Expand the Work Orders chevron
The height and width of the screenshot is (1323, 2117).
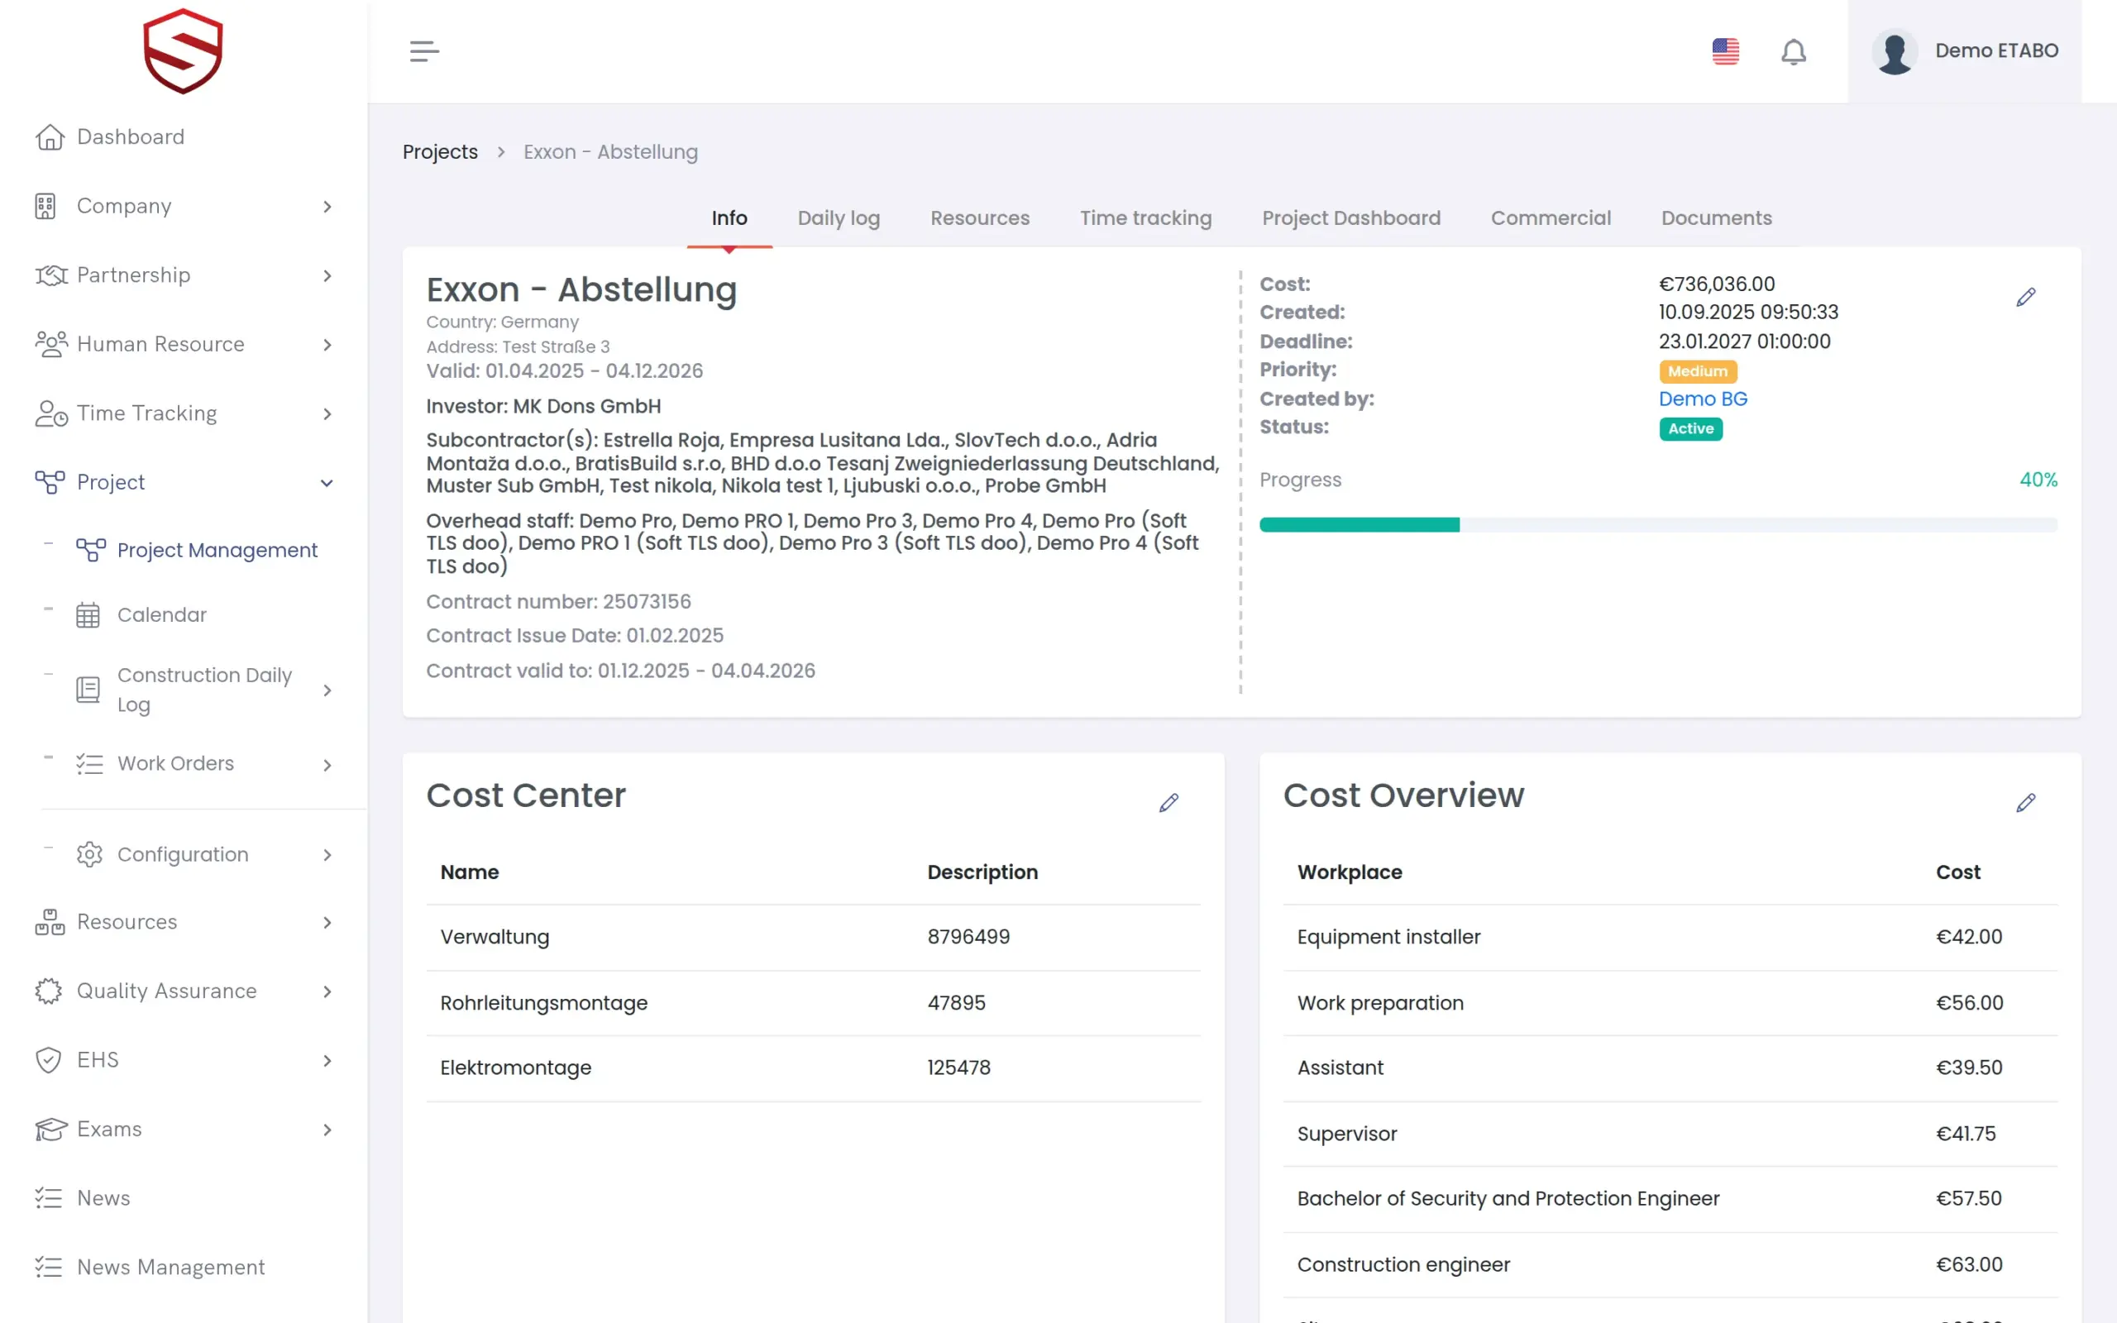pos(327,766)
